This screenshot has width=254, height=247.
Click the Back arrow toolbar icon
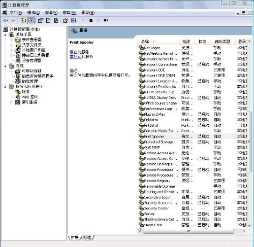(x=6, y=20)
